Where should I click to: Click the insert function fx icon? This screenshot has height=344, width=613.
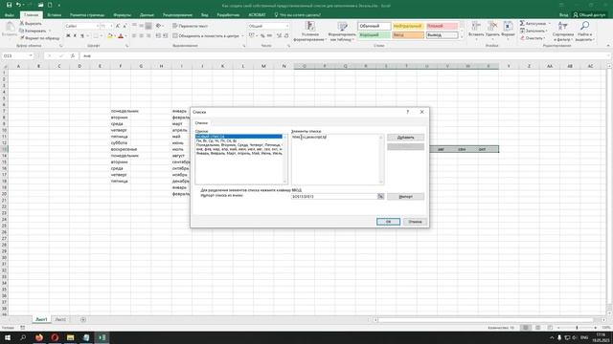[73, 55]
